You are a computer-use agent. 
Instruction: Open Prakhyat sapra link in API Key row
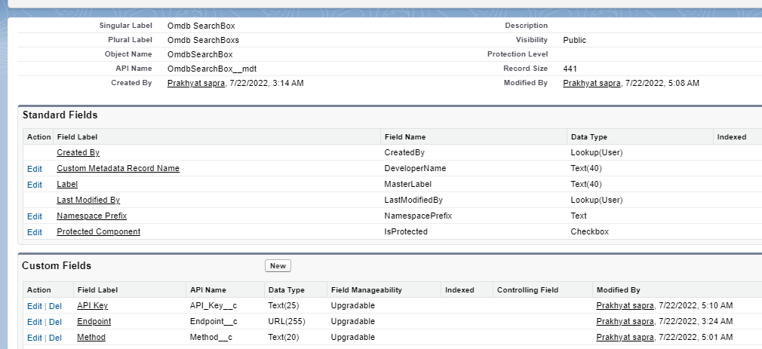[x=625, y=305]
